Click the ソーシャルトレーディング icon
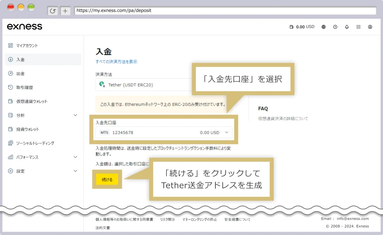 click(10, 143)
